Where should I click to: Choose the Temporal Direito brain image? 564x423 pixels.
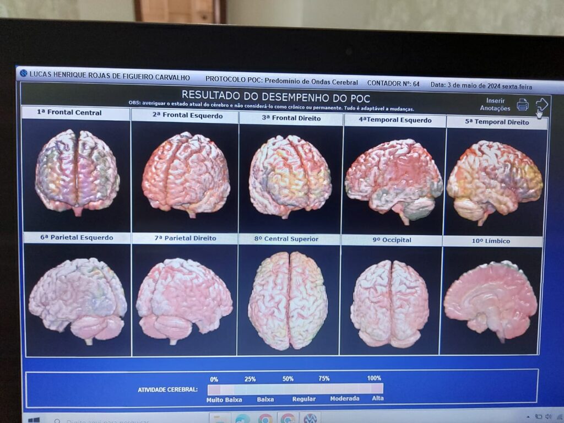[494, 181]
